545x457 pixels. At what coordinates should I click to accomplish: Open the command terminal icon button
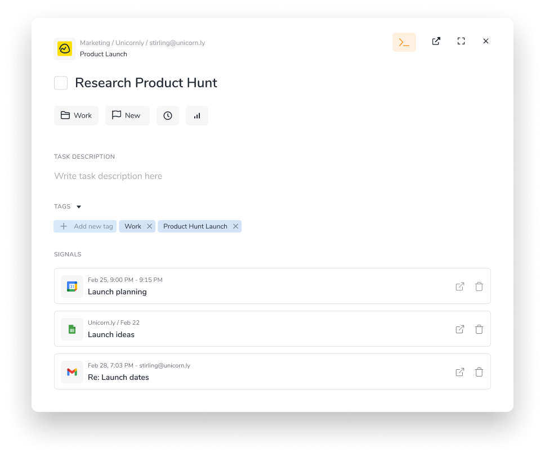404,42
